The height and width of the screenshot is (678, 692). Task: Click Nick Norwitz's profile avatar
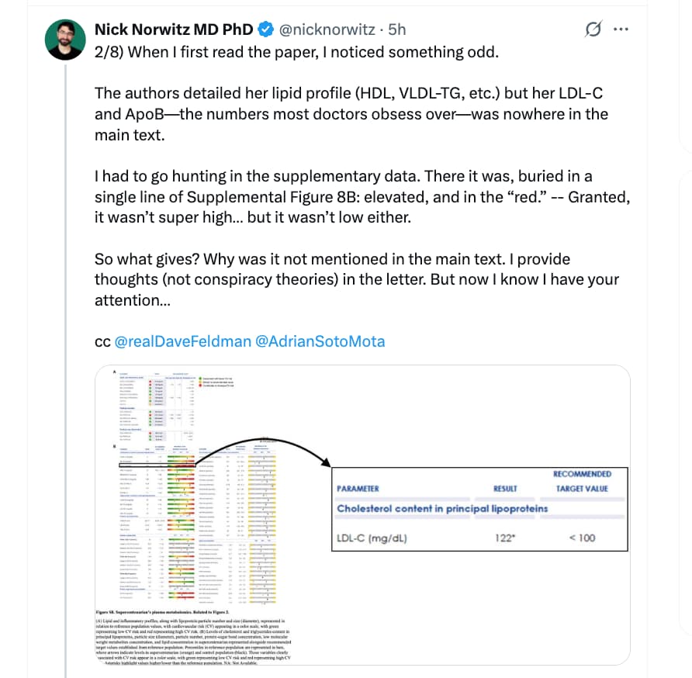point(66,40)
